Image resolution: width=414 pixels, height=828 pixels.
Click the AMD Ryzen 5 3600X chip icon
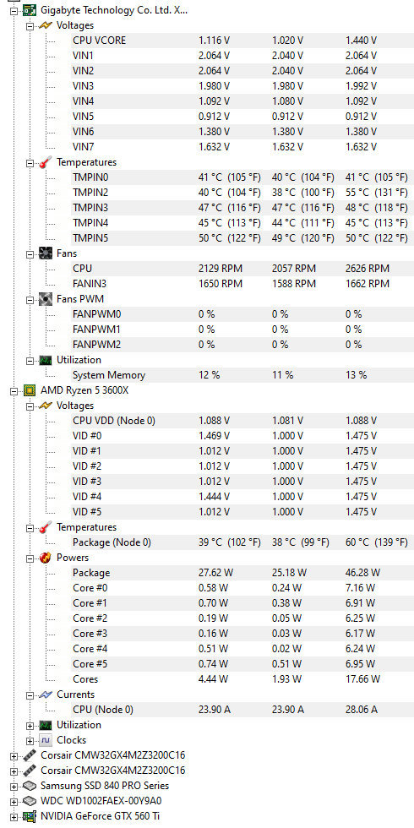30,390
